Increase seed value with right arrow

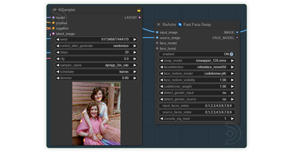coord(135,39)
